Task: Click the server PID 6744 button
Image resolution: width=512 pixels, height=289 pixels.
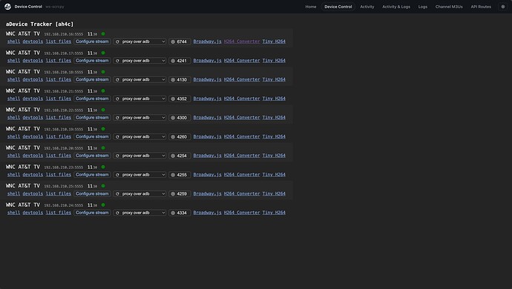Action: click(x=180, y=41)
